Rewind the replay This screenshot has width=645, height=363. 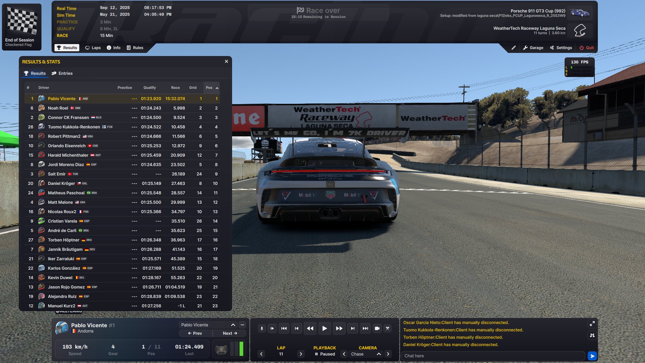point(310,328)
